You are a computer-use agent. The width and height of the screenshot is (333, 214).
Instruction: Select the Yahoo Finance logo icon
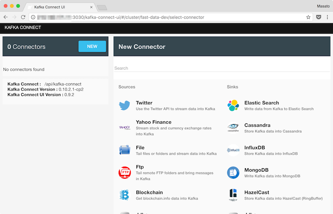pyautogui.click(x=124, y=128)
